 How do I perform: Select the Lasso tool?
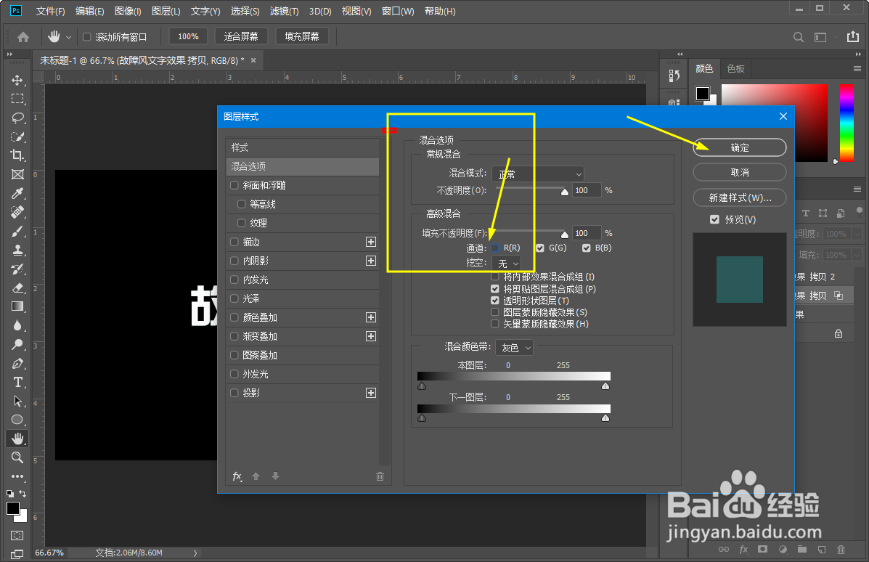(x=17, y=118)
